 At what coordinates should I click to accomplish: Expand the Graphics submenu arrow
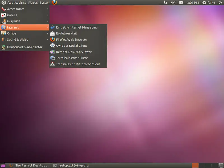point(47,21)
